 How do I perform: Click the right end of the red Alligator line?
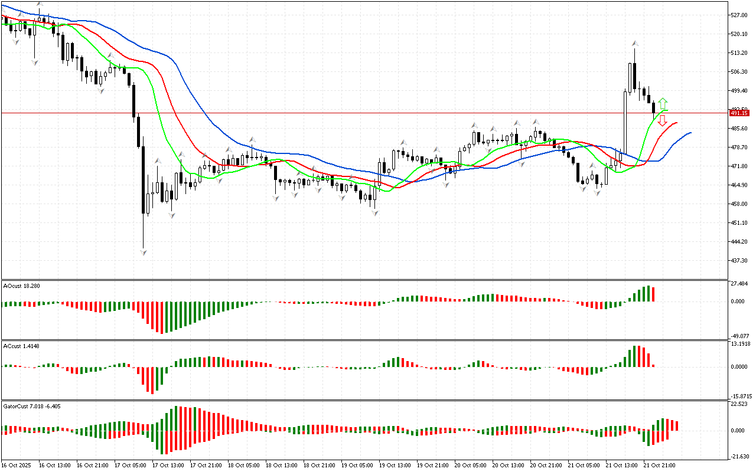676,123
